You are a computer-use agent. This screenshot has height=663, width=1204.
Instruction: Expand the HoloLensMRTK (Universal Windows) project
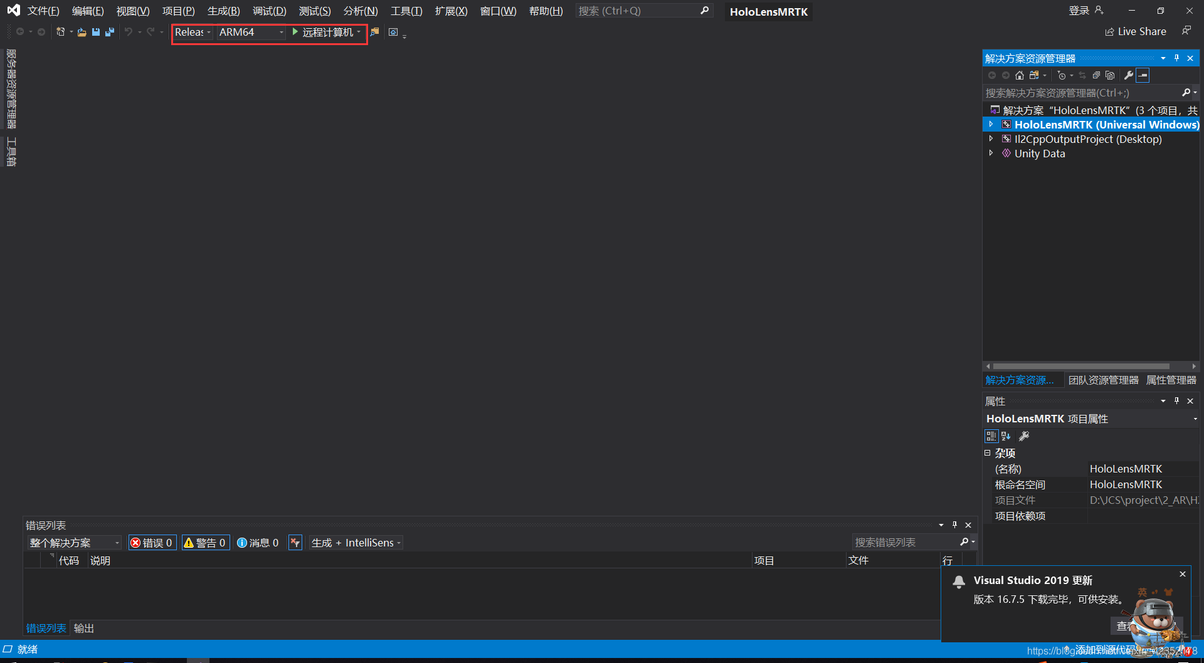[x=991, y=125]
